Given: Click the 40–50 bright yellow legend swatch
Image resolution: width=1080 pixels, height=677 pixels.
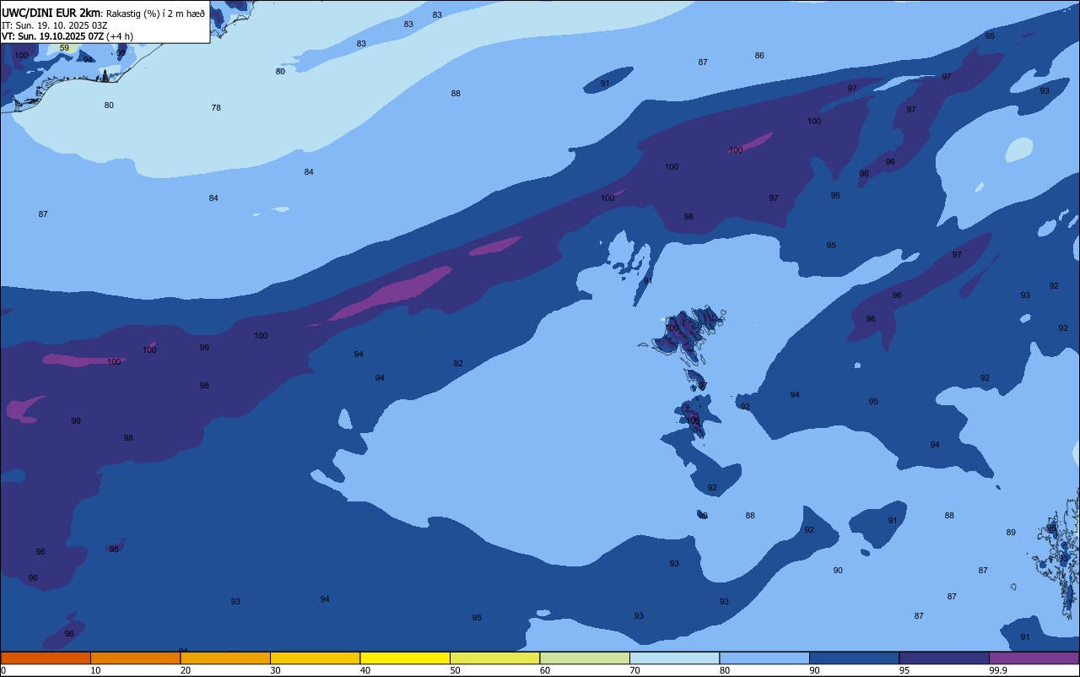Looking at the screenshot, I should point(405,658).
